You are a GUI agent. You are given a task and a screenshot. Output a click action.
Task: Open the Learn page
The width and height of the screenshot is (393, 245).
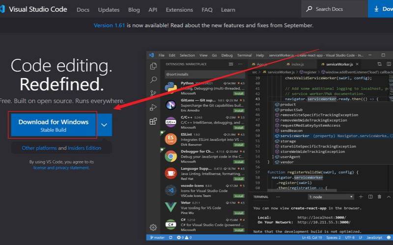click(228, 10)
